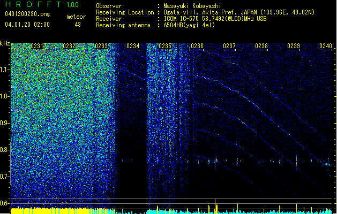
Task: Click the 0240 time marker
Action: click(x=326, y=46)
